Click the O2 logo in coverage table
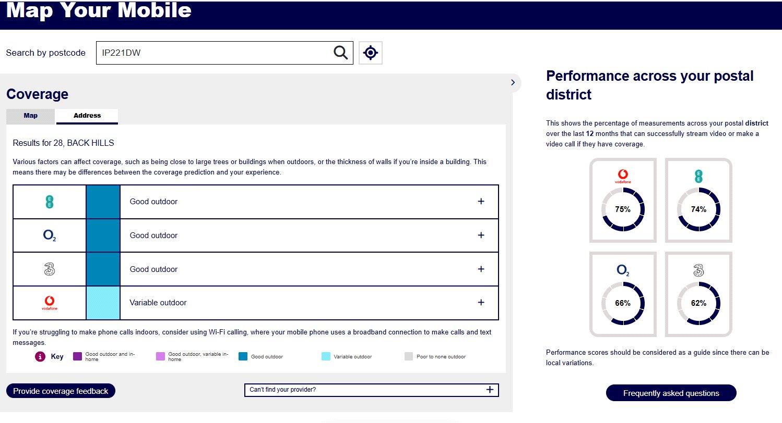 coord(50,235)
